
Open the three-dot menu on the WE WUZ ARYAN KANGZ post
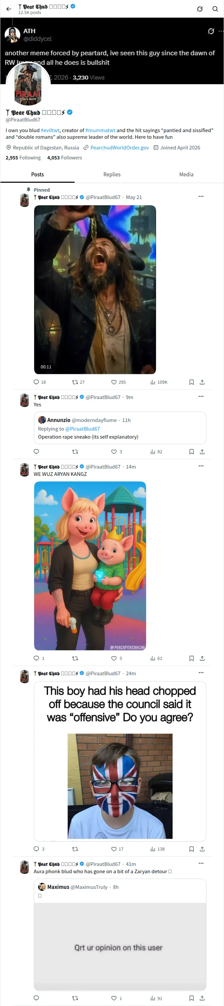tap(201, 466)
